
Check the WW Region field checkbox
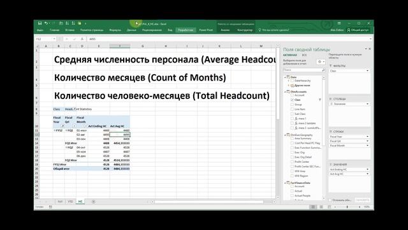pyautogui.click(x=292, y=176)
